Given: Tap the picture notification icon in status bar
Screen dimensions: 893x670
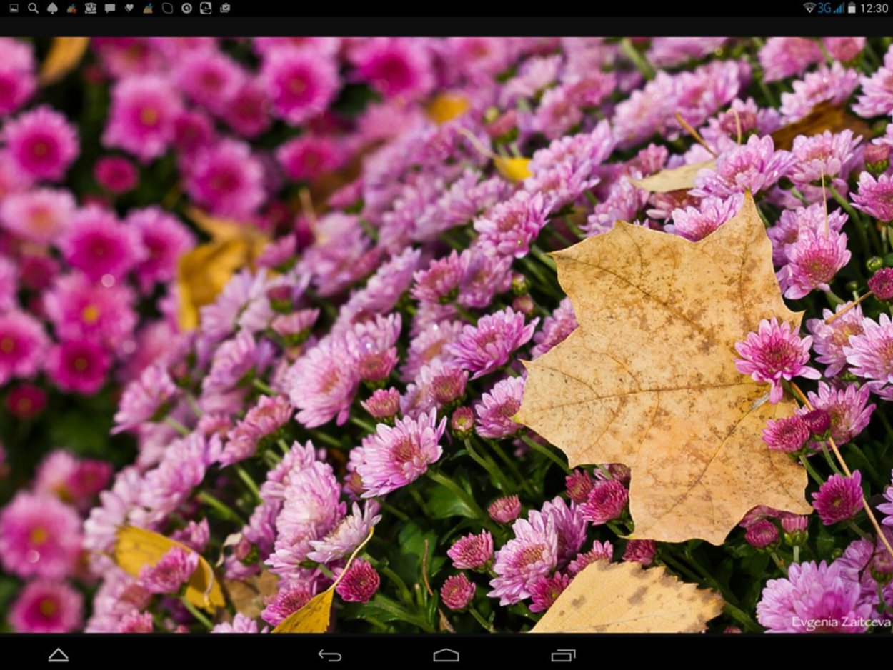Looking at the screenshot, I should [x=14, y=8].
